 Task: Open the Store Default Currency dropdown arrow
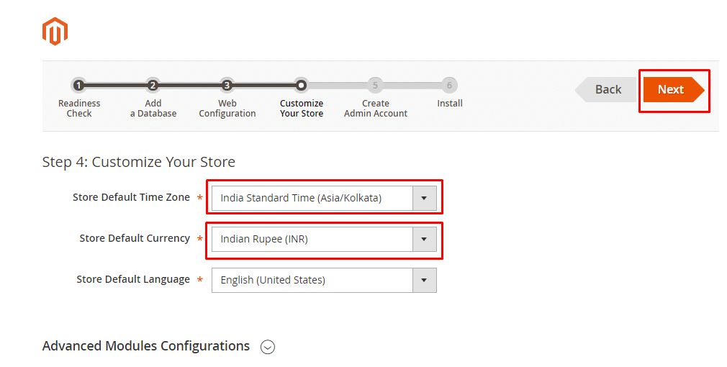(424, 240)
